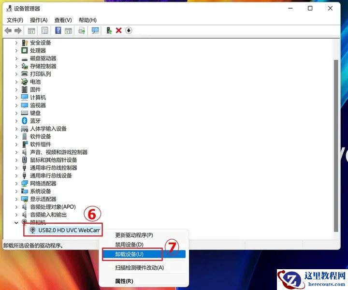Click the Bluetooth icon next to 蓝牙

[x=25, y=121]
